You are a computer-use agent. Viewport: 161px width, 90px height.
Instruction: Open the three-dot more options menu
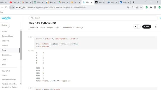pos(155,27)
